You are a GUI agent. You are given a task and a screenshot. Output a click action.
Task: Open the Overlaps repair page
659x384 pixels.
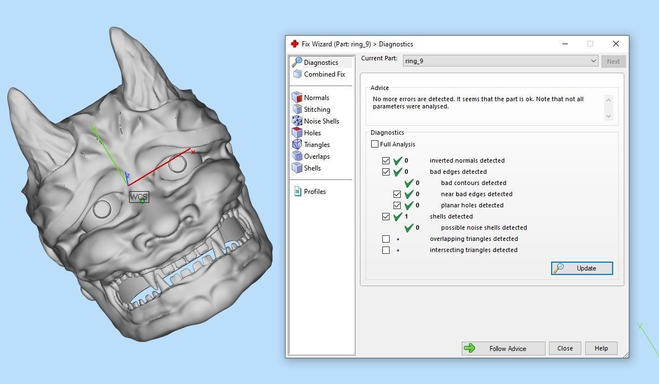pos(317,157)
